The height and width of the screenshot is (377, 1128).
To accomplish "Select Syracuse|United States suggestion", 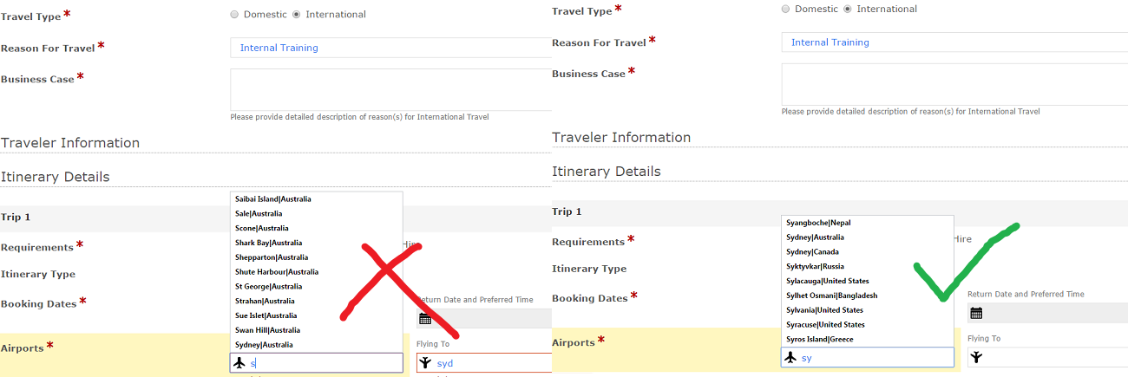I will point(825,325).
